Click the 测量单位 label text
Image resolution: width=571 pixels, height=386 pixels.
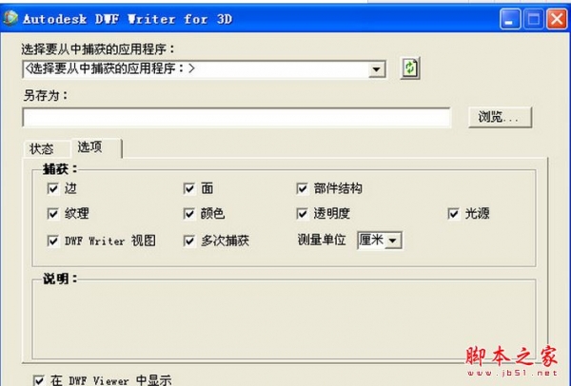[x=322, y=241]
